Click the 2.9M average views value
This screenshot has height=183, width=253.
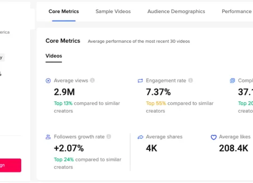[64, 92]
